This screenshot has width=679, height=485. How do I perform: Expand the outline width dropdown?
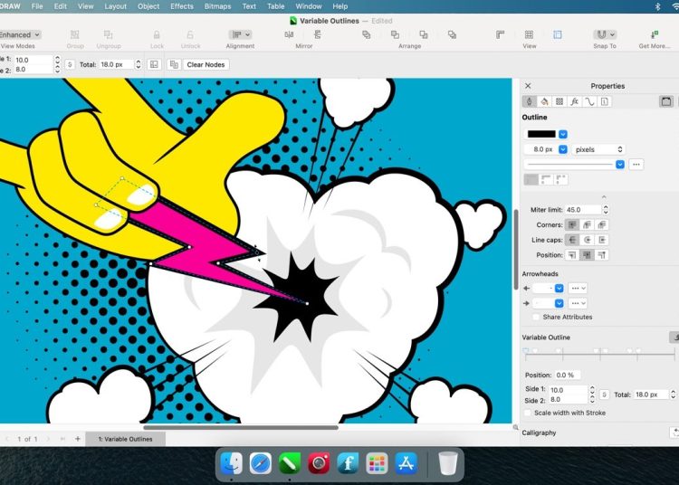[x=563, y=149]
